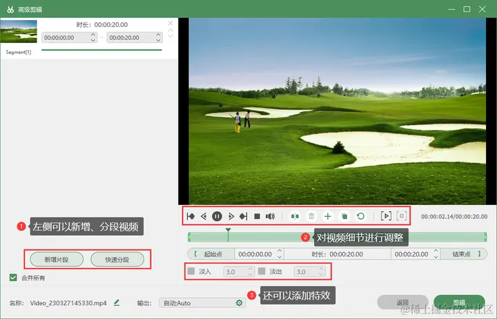Jump to the segment start point
The height and width of the screenshot is (319, 497).
[x=191, y=216]
